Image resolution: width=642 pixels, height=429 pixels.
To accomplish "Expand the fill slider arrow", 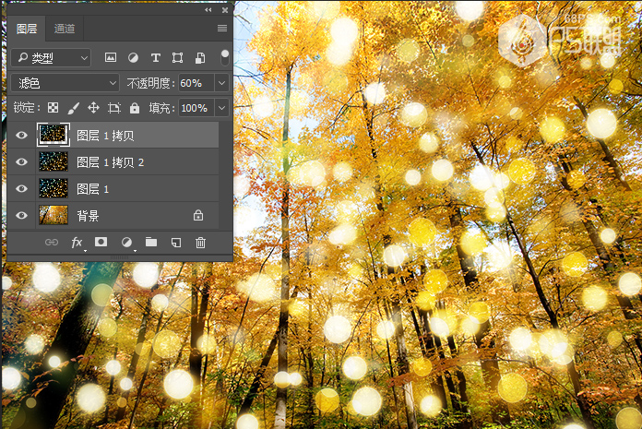I will pyautogui.click(x=222, y=108).
